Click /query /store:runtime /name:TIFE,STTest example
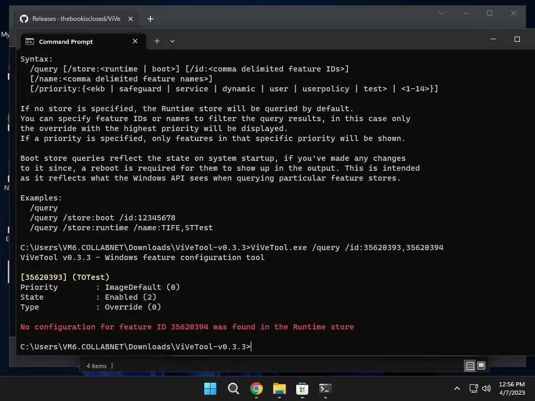Image resolution: width=535 pixels, height=401 pixels. click(x=121, y=228)
